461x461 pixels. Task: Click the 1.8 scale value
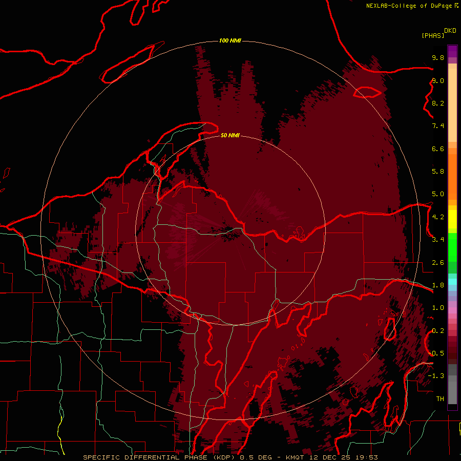tap(438, 285)
